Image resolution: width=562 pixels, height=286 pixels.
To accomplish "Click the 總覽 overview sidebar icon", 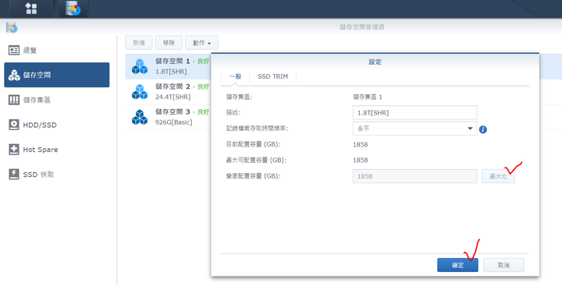I will [14, 51].
